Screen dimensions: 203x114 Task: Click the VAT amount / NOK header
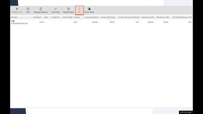coord(162,17)
